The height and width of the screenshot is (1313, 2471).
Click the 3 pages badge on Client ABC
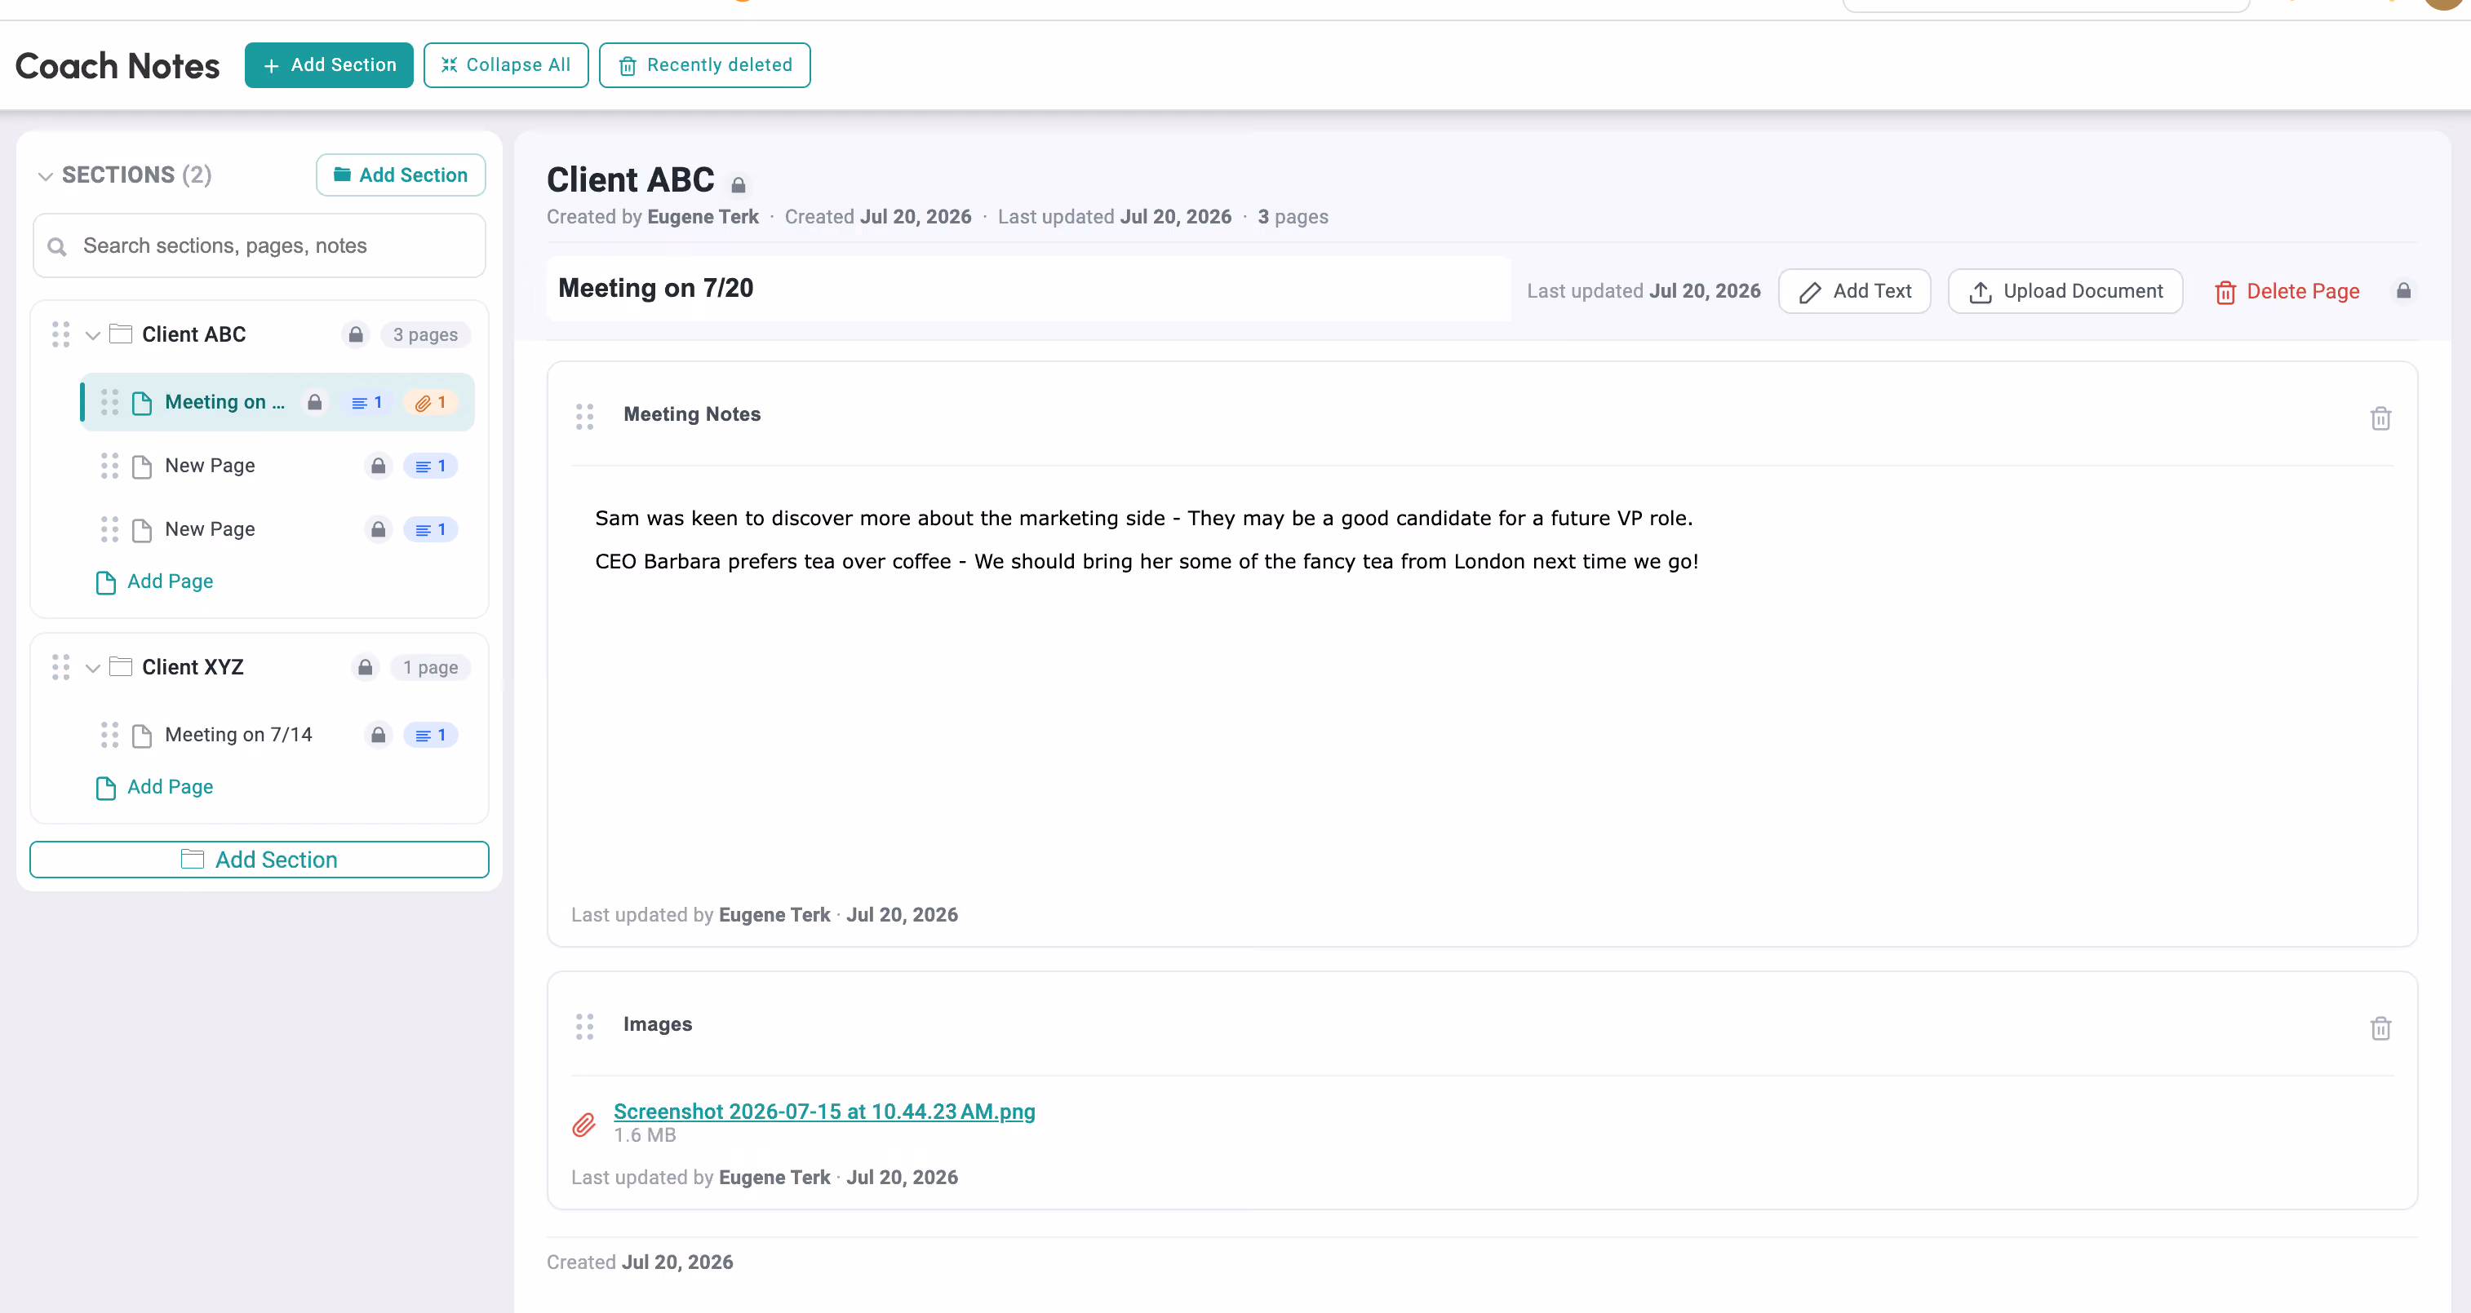coord(425,334)
